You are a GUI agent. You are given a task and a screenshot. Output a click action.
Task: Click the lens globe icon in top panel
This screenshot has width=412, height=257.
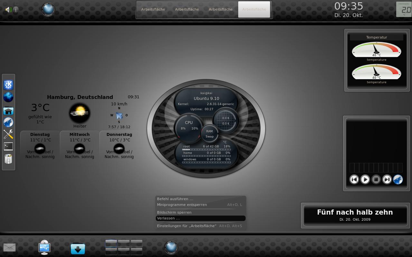pos(48,9)
